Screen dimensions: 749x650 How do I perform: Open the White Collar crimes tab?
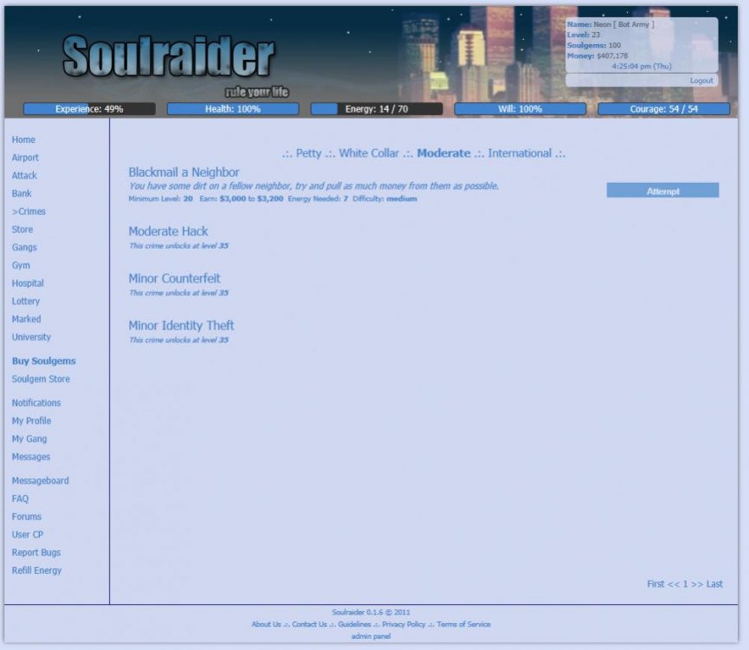[x=369, y=153]
